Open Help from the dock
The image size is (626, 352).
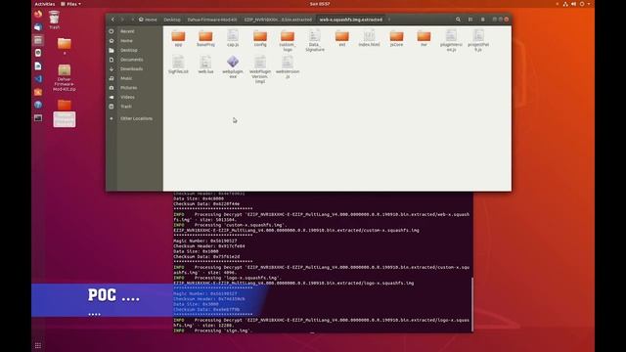click(38, 105)
